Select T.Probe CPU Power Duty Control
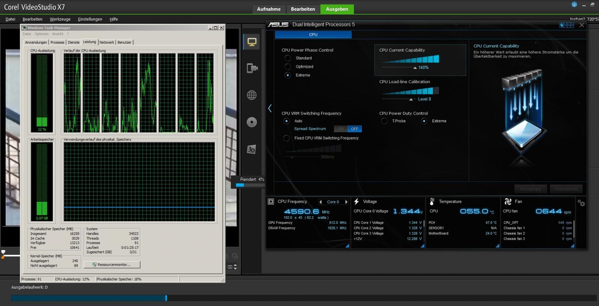This screenshot has height=306, width=599. pyautogui.click(x=384, y=121)
